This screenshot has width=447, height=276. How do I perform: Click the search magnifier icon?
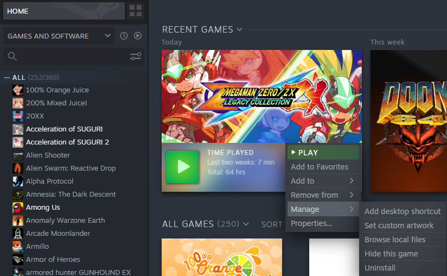(12, 56)
